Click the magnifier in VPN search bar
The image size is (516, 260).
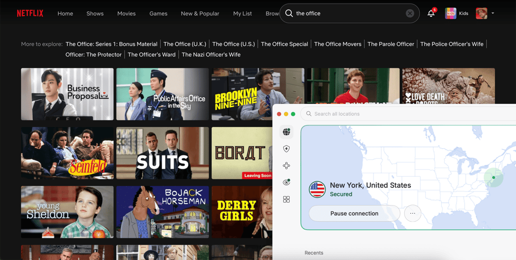click(309, 113)
